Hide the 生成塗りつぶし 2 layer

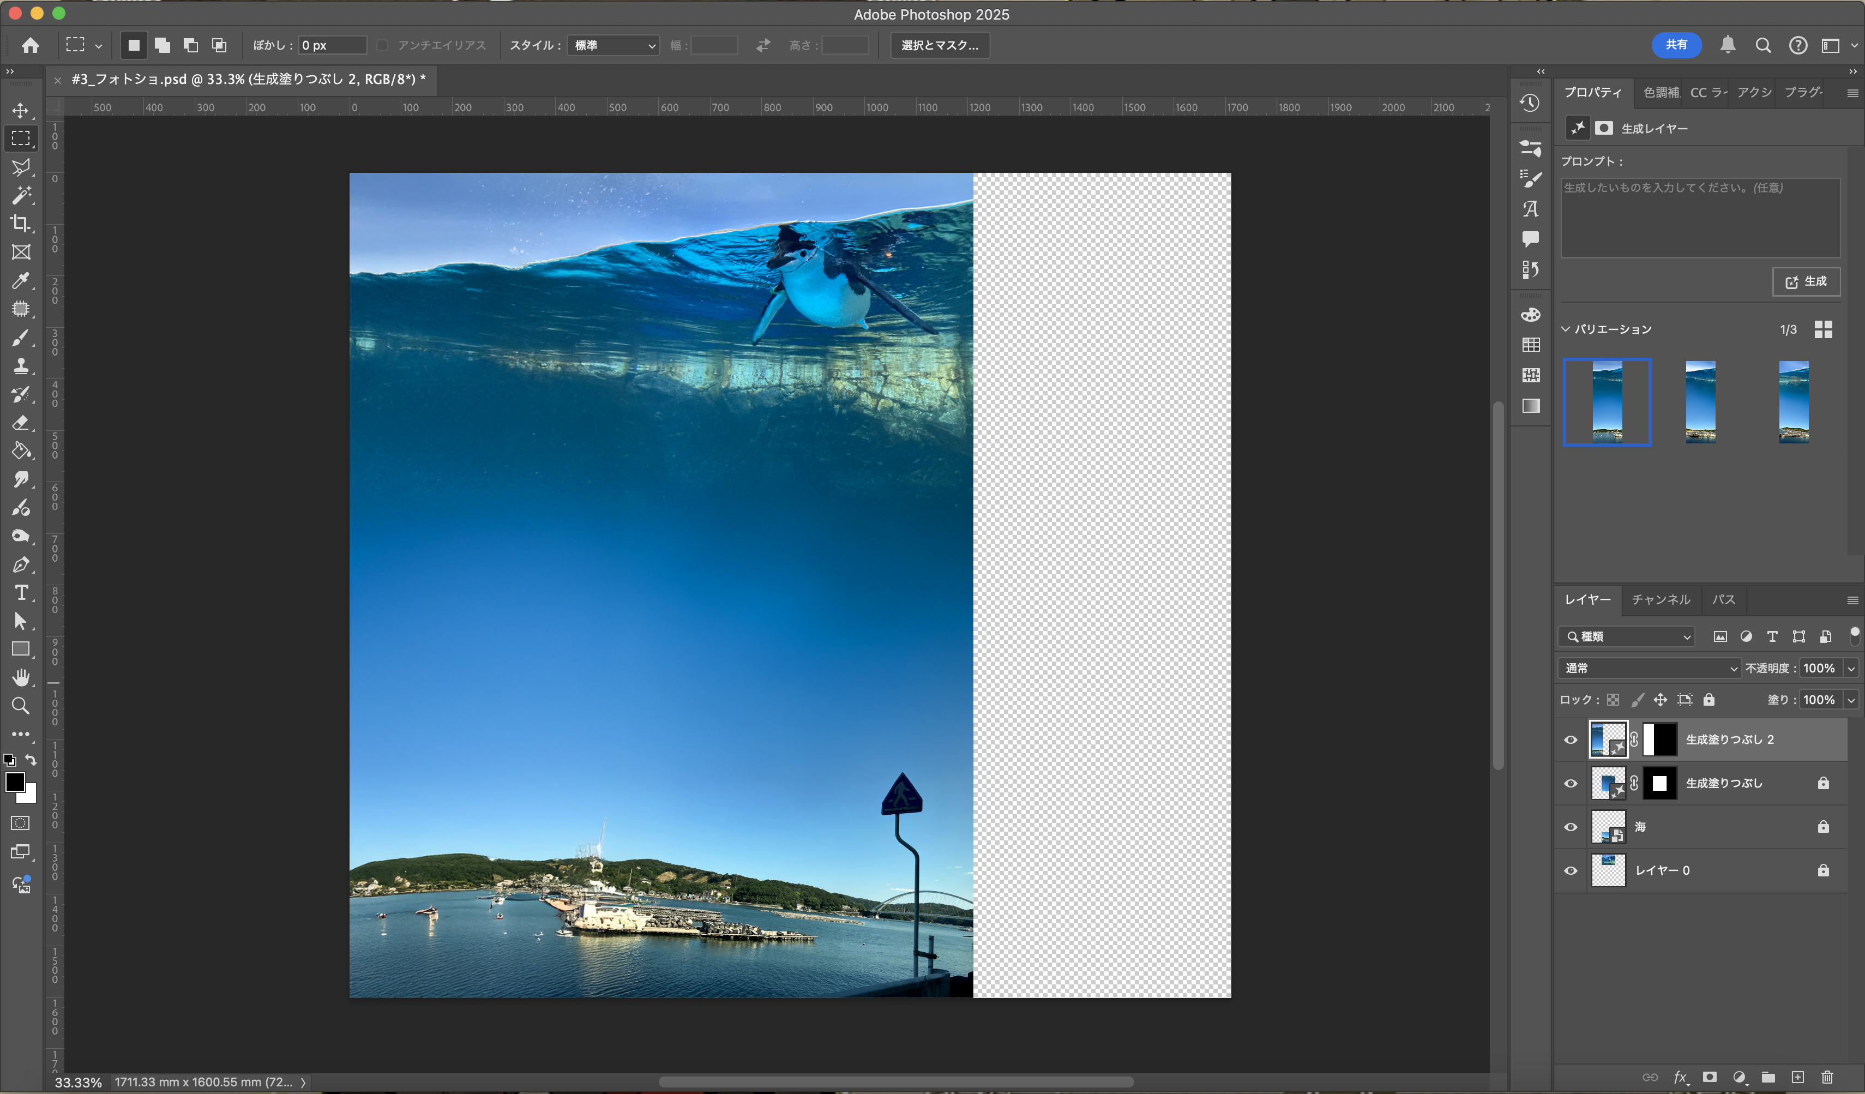click(x=1571, y=740)
